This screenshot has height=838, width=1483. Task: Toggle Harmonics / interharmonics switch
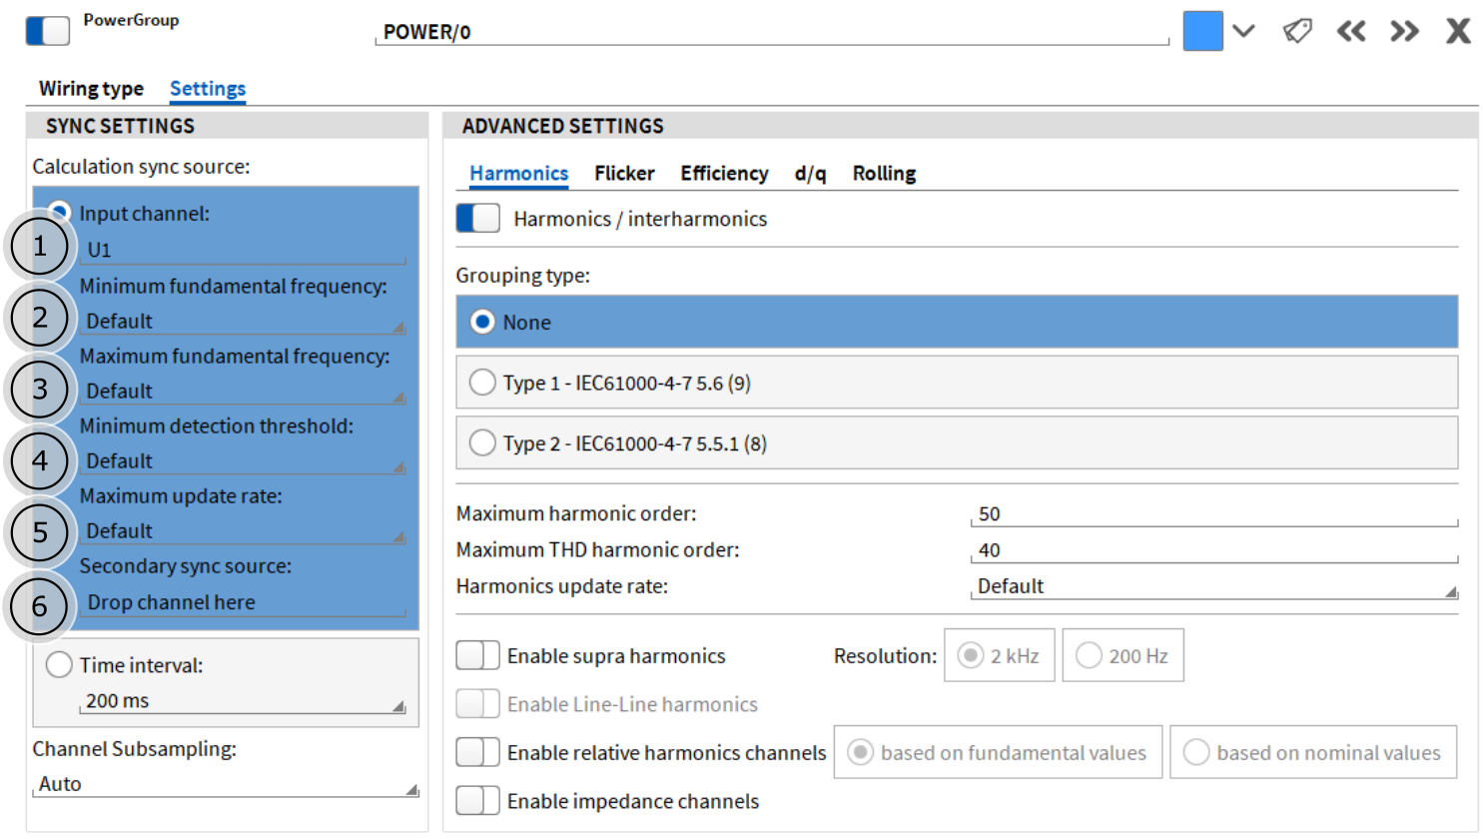point(478,218)
